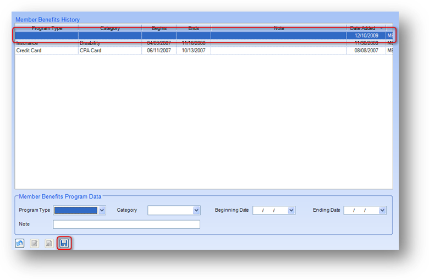Sort by the Ends column header

coord(194,28)
